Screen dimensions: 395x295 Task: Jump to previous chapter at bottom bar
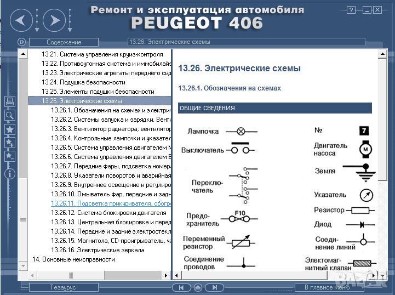tap(180, 287)
